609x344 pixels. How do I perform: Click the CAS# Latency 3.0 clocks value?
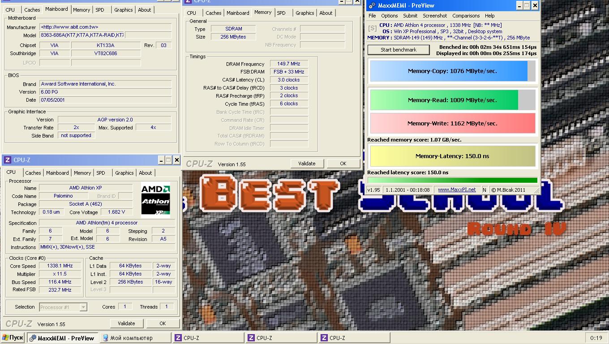click(x=289, y=80)
